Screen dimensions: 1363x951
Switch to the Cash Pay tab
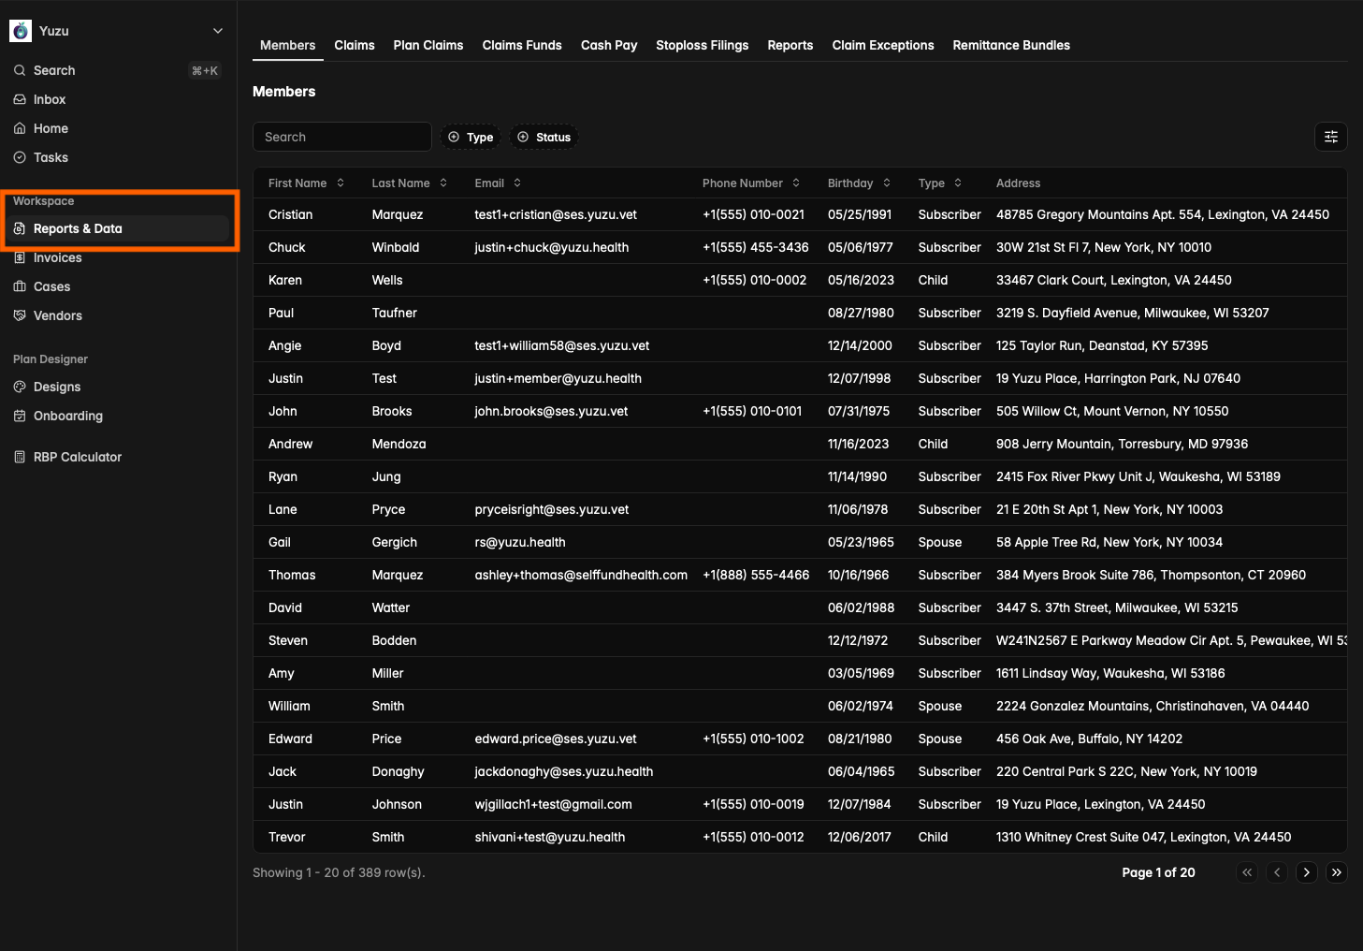pyautogui.click(x=609, y=45)
